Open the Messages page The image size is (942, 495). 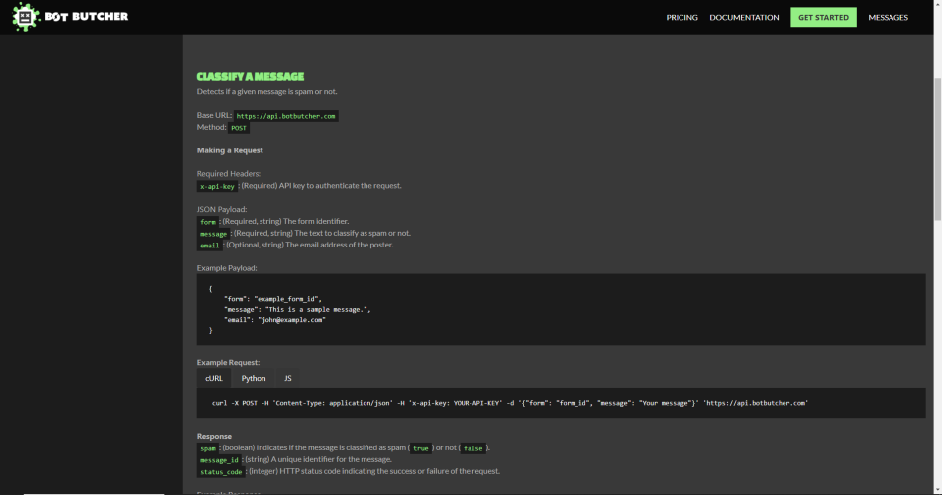click(x=888, y=18)
